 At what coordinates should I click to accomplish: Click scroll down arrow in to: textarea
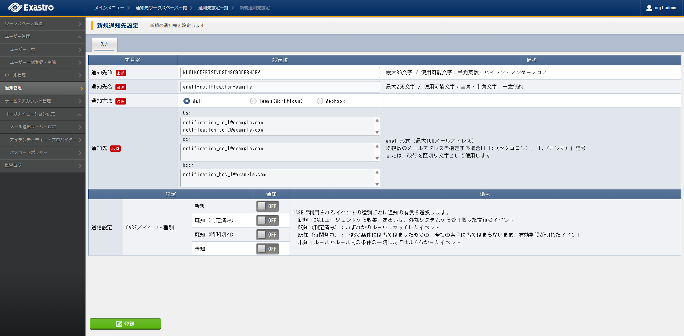tap(377, 132)
